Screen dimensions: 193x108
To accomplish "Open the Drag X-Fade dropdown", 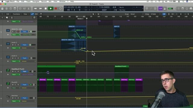I will [156, 14].
